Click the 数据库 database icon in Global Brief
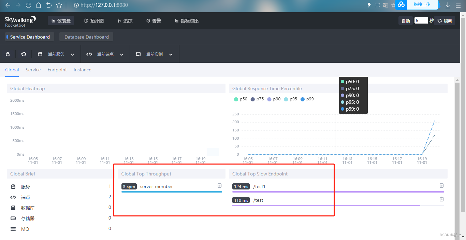Image resolution: width=466 pixels, height=240 pixels. click(13, 208)
